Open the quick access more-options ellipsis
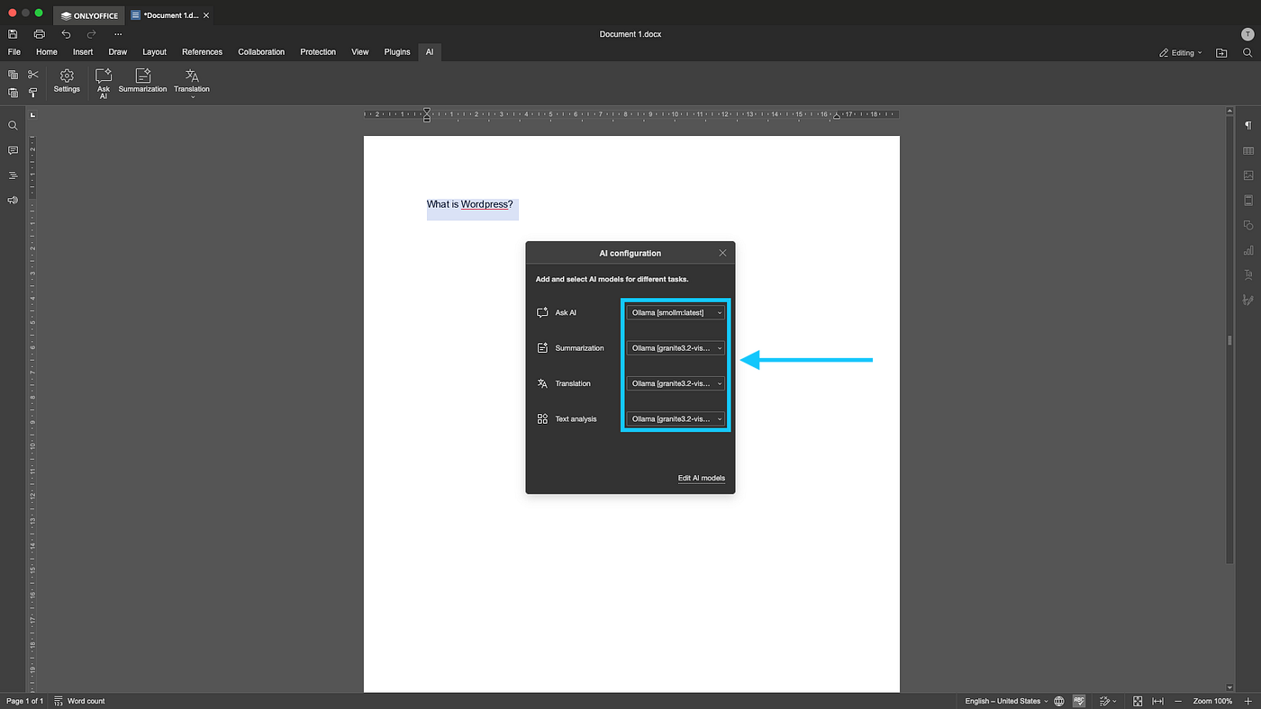The height and width of the screenshot is (709, 1261). point(118,34)
